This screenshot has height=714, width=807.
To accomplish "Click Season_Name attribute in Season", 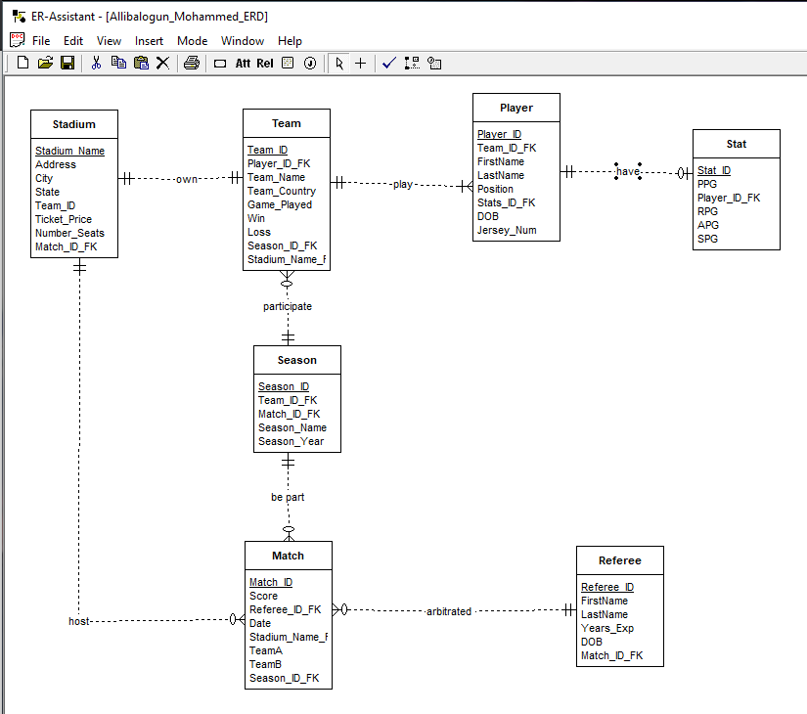I will 292,427.
